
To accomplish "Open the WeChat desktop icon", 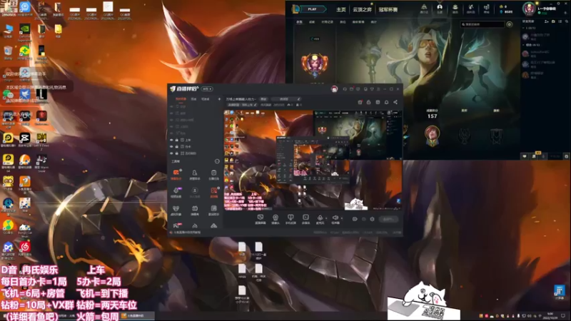I will 8,96.
